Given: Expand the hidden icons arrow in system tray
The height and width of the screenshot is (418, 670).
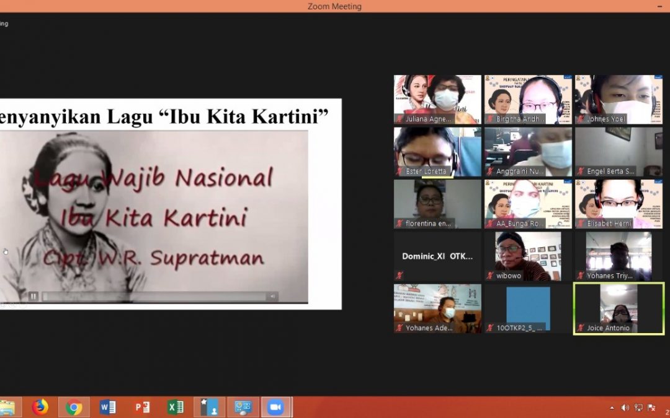Looking at the screenshot, I should point(612,407).
